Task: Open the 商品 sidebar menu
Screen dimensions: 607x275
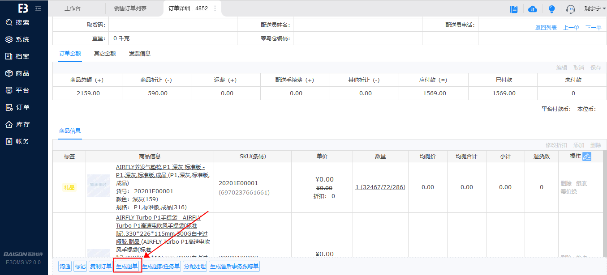Action: (17, 73)
